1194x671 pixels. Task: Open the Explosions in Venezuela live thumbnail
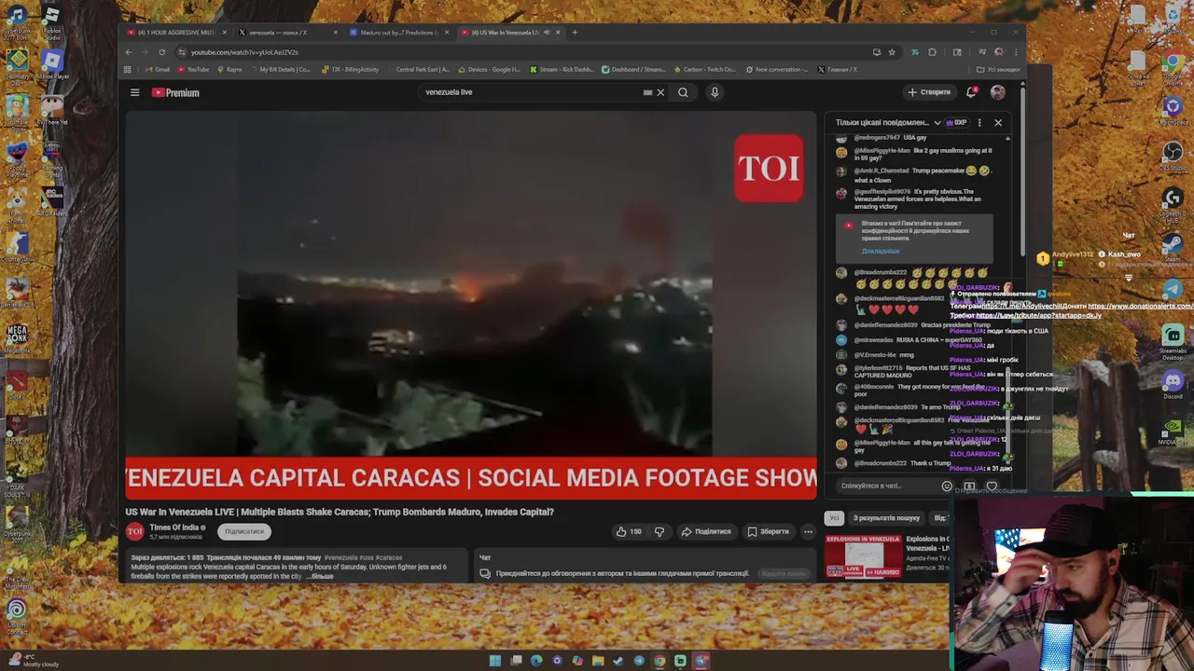point(863,556)
